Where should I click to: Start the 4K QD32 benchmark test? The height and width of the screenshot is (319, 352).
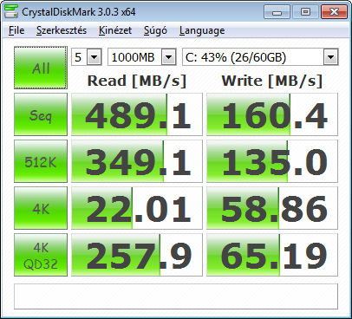click(41, 255)
